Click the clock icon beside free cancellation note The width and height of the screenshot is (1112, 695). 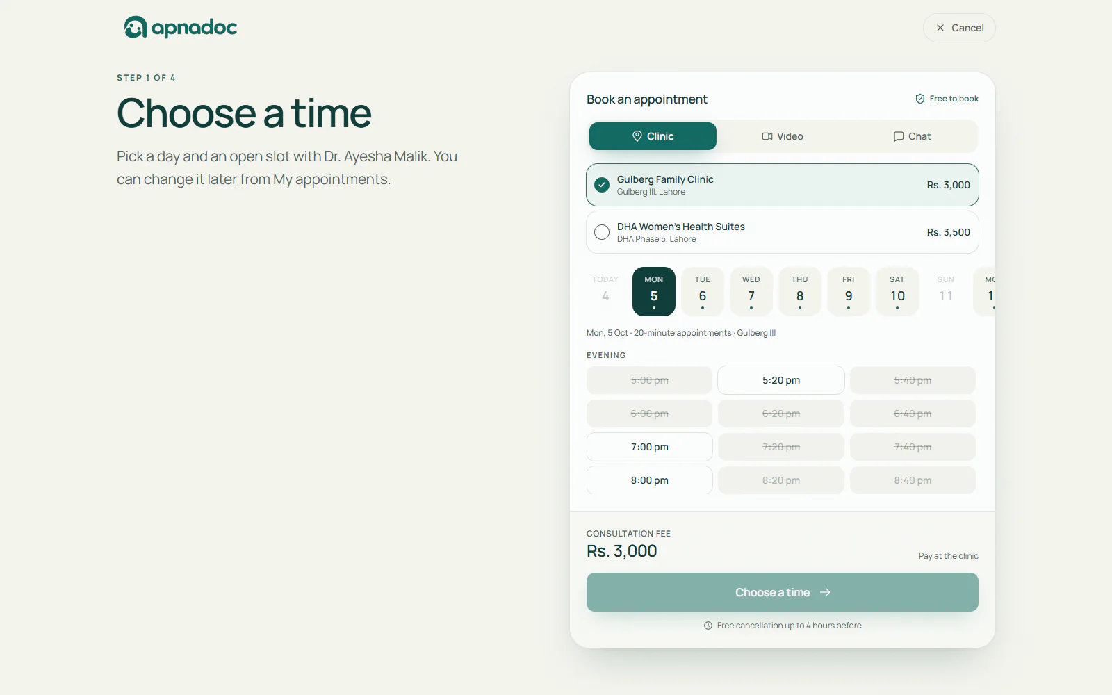708,625
